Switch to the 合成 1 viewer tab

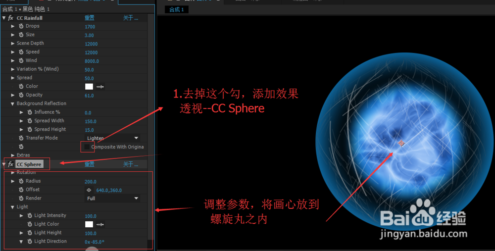click(x=177, y=9)
